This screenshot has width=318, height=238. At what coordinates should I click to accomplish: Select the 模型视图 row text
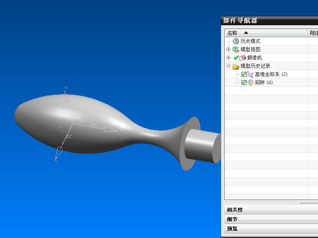pyautogui.click(x=250, y=50)
